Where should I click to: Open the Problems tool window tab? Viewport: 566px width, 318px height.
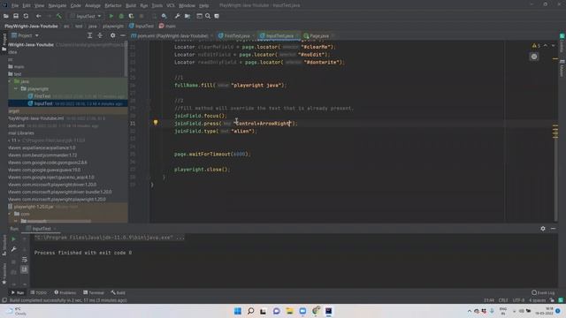(65, 292)
